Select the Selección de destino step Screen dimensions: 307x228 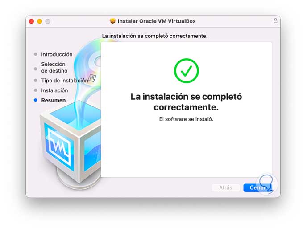(54, 67)
